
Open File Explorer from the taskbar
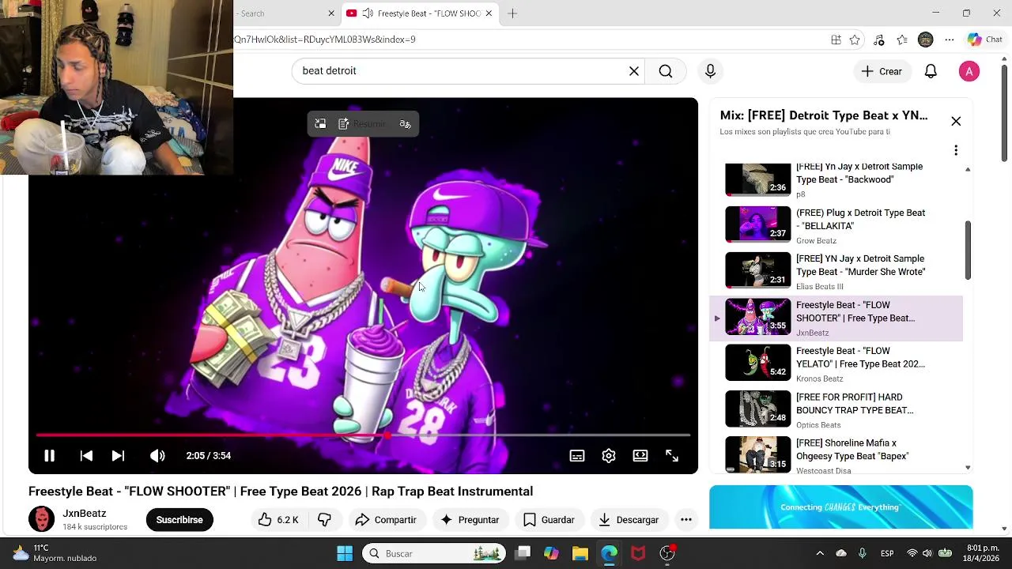[580, 554]
